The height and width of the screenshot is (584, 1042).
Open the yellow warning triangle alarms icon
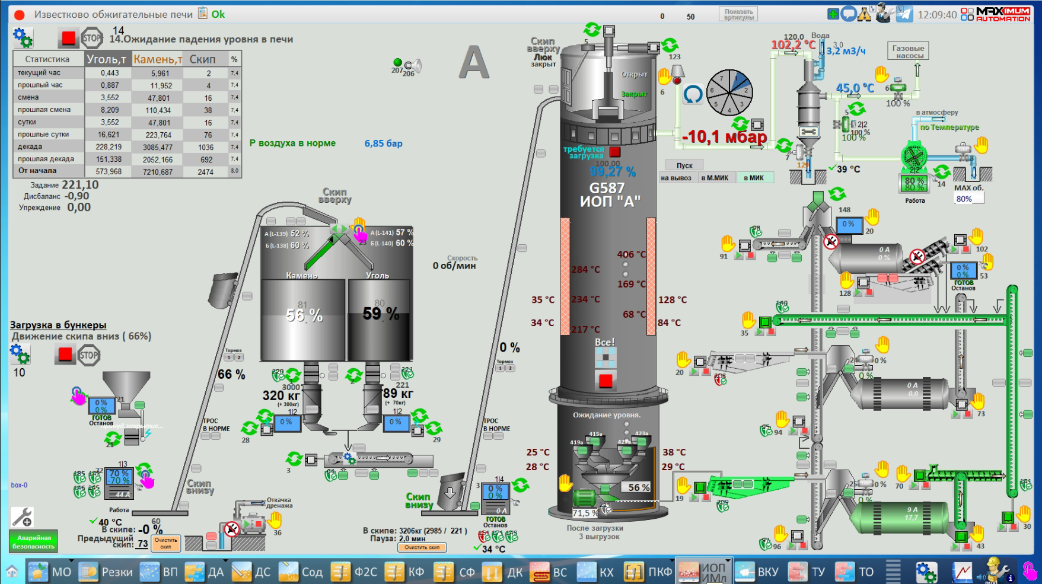click(x=864, y=14)
